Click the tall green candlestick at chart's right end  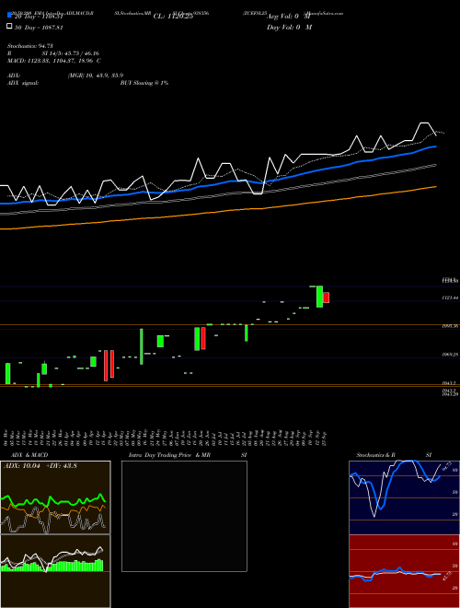pyautogui.click(x=319, y=297)
